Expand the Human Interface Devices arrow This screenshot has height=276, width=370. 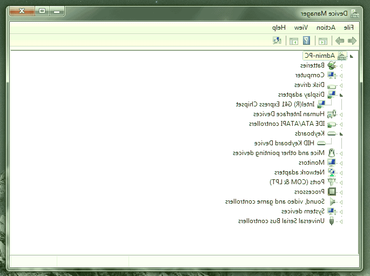pyautogui.click(x=341, y=115)
